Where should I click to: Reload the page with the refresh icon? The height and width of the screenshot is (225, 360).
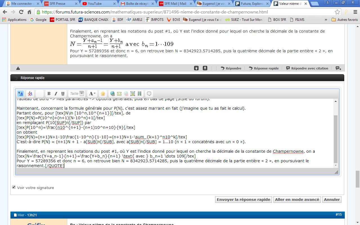pyautogui.click(x=21, y=12)
